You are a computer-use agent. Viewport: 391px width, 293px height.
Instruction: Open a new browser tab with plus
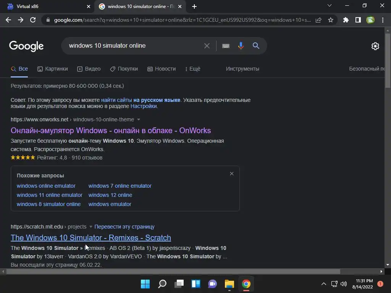[194, 6]
